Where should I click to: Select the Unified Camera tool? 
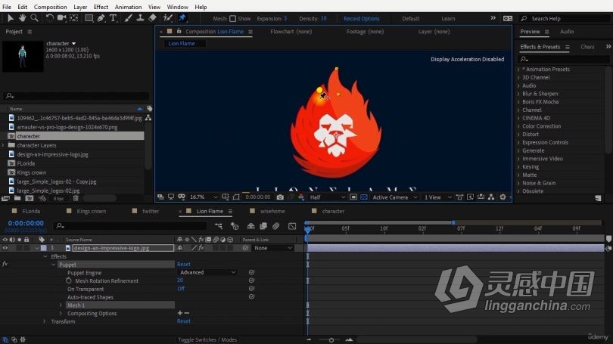click(x=62, y=18)
